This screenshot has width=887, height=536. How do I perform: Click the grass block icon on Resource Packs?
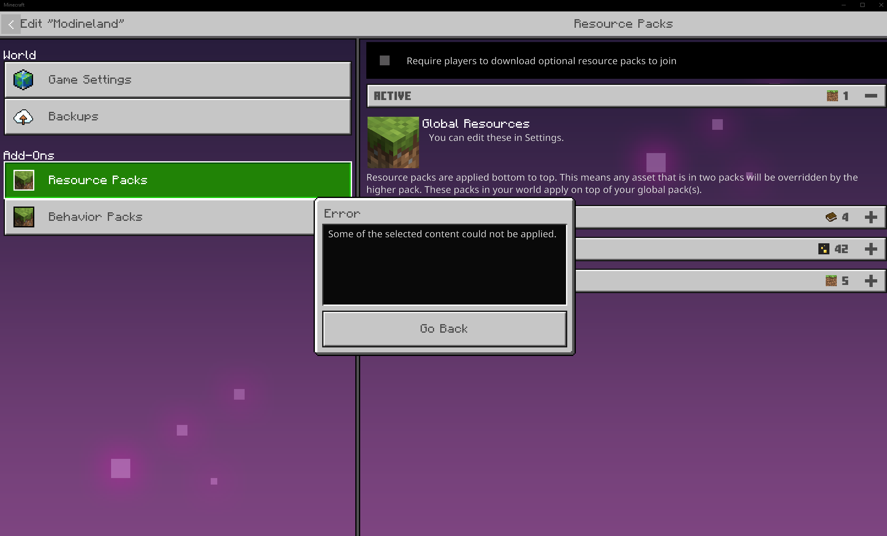[24, 180]
